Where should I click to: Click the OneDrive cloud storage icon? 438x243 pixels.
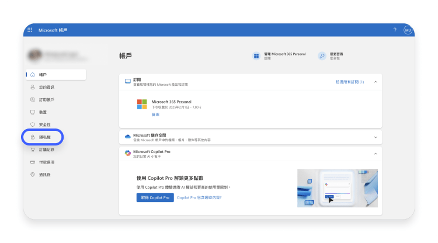pyautogui.click(x=128, y=137)
